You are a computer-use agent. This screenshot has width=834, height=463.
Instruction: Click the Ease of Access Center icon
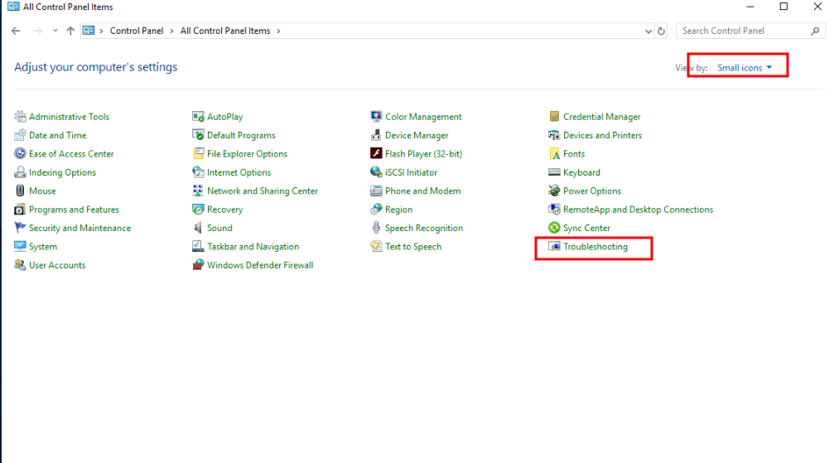[21, 154]
